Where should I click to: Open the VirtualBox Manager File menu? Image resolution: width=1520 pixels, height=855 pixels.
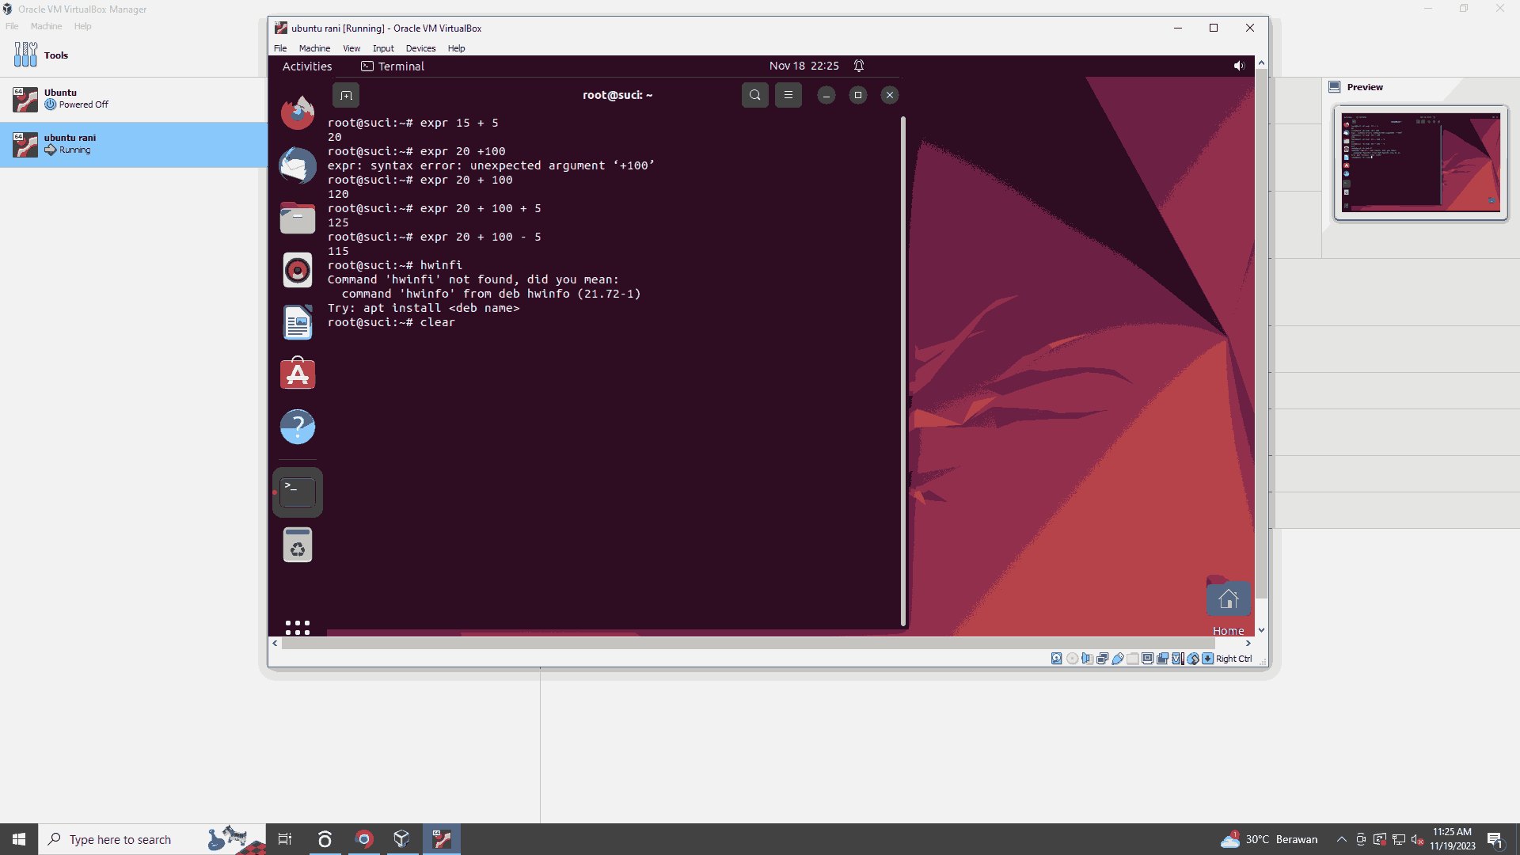pyautogui.click(x=12, y=26)
